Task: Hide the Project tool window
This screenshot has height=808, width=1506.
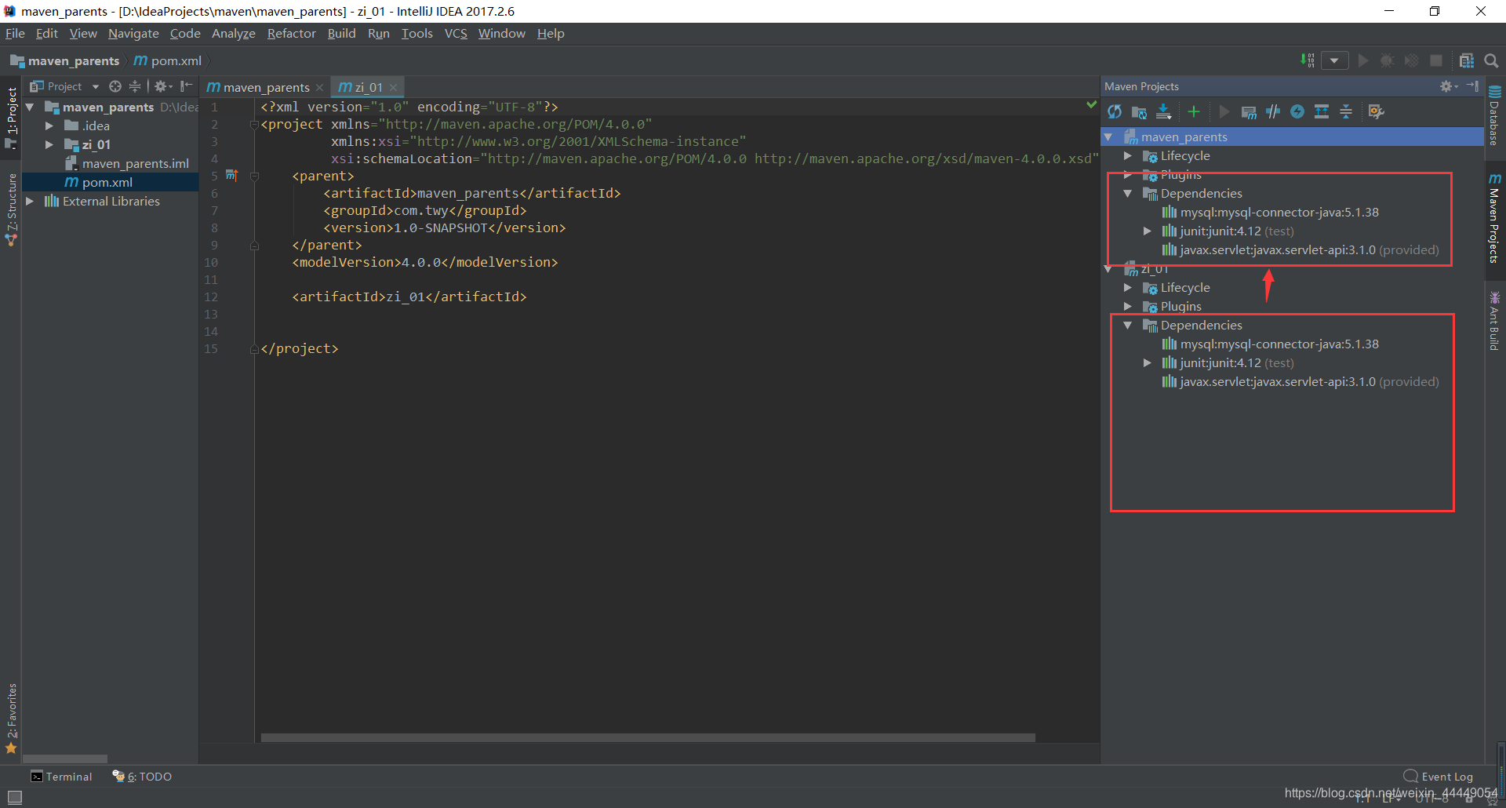Action: click(186, 86)
